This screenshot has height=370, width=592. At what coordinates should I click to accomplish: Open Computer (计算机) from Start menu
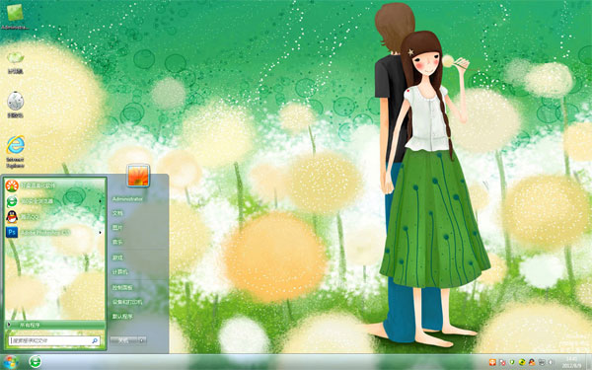tap(120, 272)
